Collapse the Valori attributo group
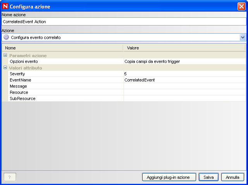 [5, 68]
